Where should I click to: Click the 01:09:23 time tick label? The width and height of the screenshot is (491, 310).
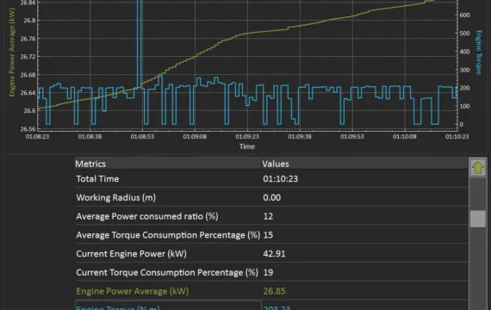(x=247, y=137)
